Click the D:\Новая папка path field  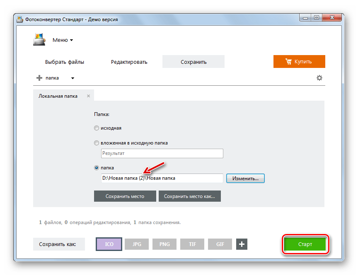coord(162,178)
